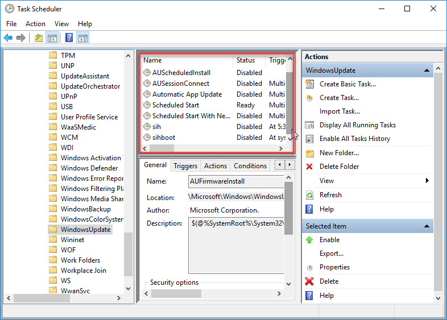Click the task list vertical scrollbar thumb
This screenshot has width=447, height=320.
pyautogui.click(x=289, y=102)
